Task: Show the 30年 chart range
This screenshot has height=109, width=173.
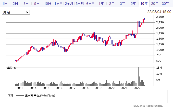Action: 166,4
